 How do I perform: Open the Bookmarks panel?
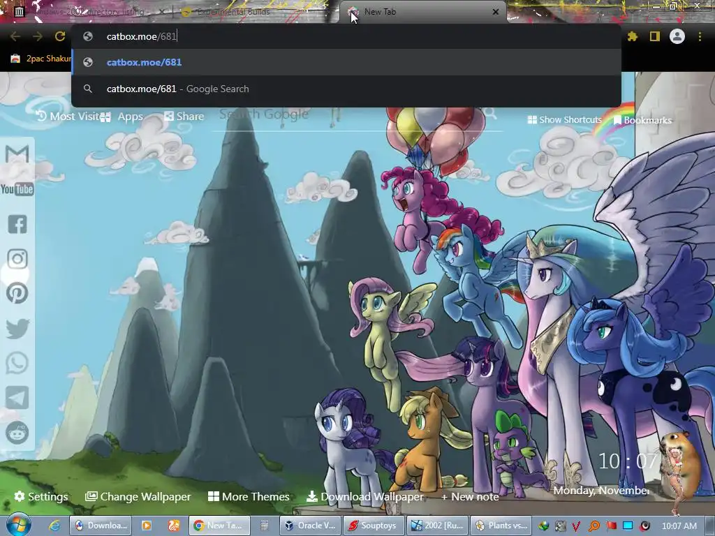642,120
